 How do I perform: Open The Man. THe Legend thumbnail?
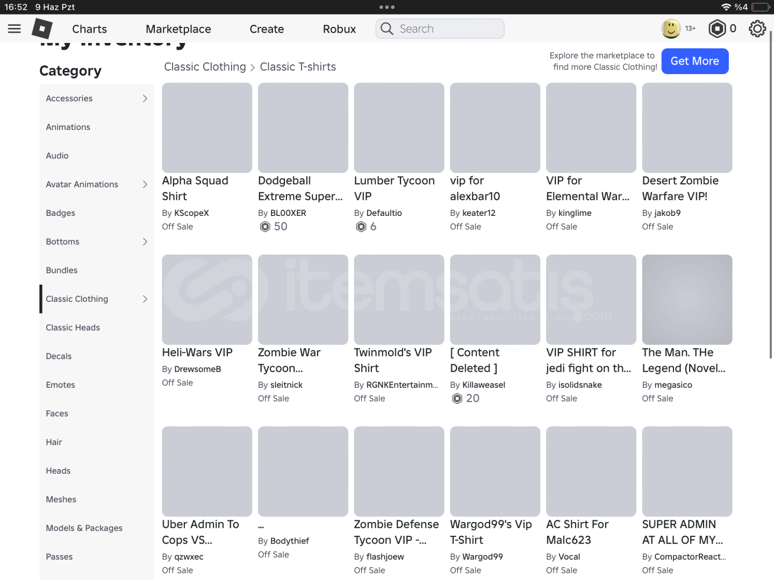[687, 300]
